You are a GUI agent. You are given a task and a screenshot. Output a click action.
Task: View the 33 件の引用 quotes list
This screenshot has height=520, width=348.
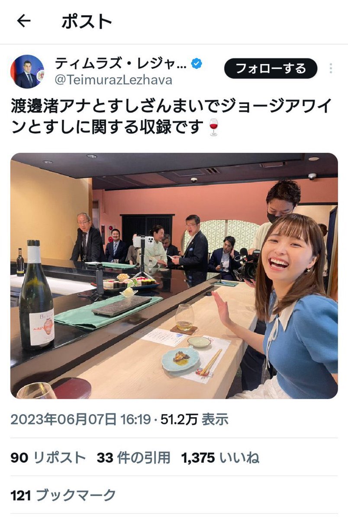pos(133,458)
